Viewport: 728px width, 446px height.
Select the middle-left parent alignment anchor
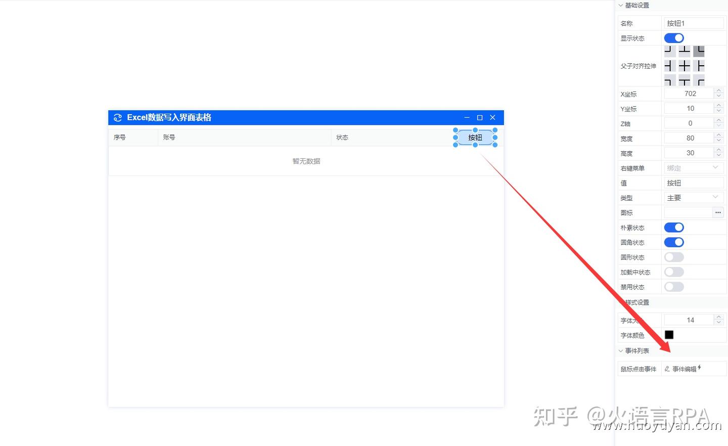click(x=670, y=66)
